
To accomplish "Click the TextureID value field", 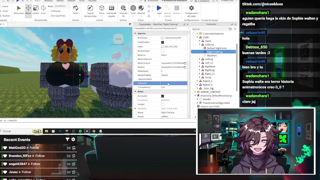I will pos(174,83).
